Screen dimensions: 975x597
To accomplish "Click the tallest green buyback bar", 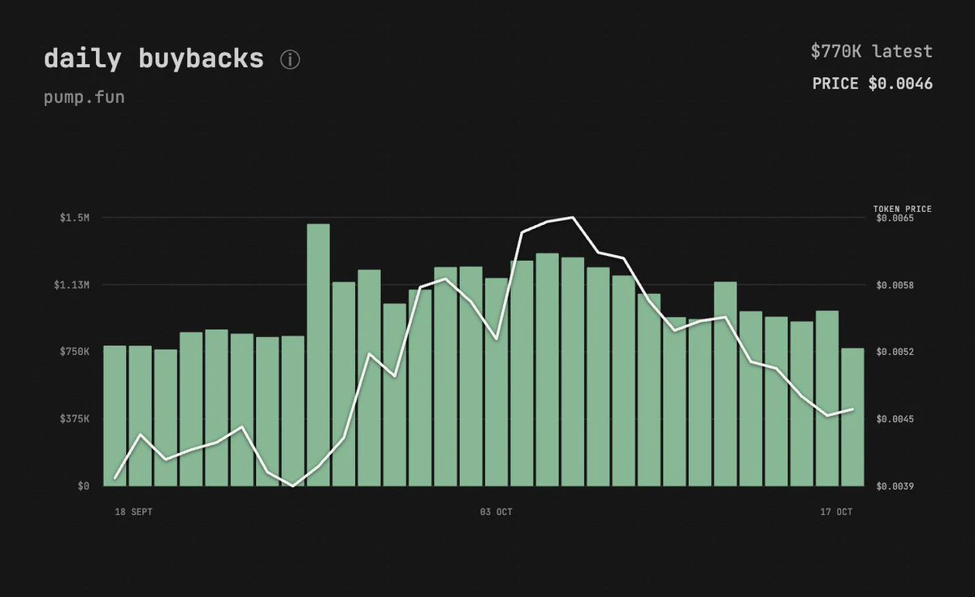I will point(318,355).
